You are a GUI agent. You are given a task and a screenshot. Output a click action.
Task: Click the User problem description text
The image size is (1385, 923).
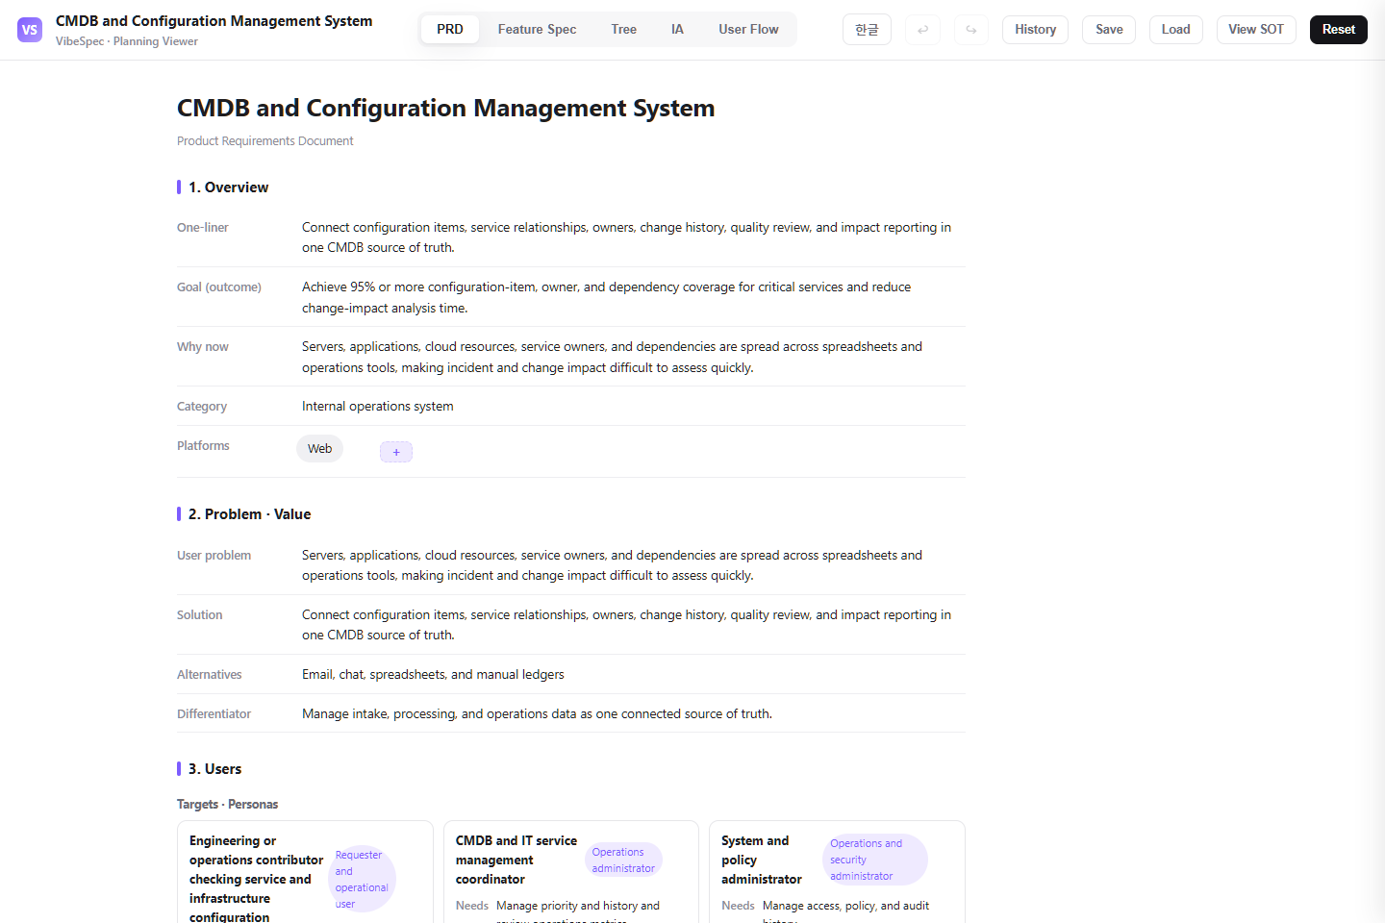(612, 565)
